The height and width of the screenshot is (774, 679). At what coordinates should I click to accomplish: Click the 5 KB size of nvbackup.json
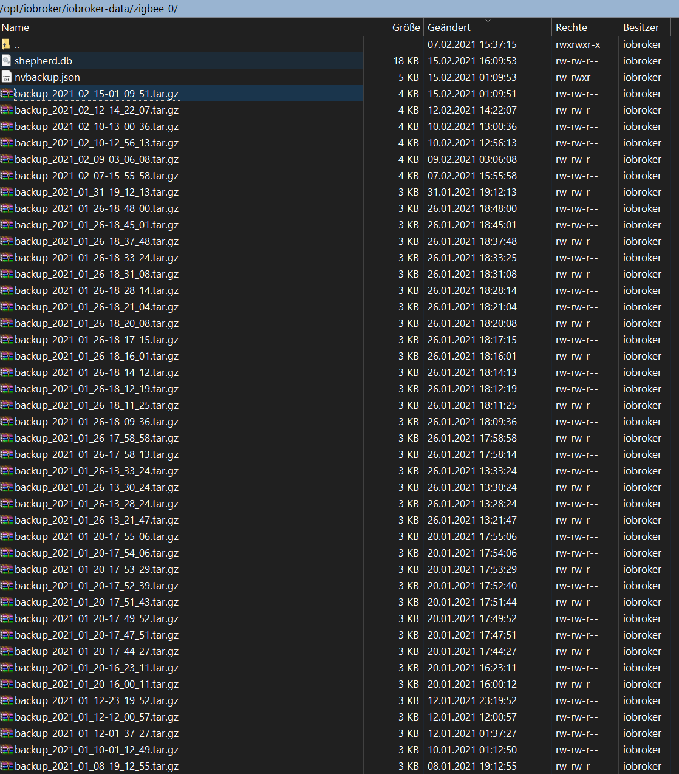pos(409,77)
